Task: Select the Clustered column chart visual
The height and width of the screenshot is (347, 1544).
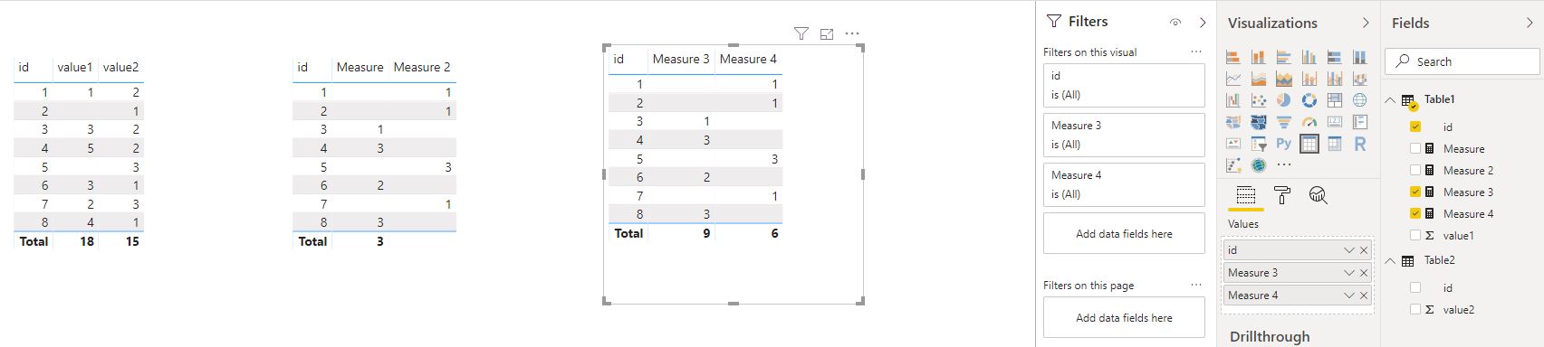Action: [1309, 57]
